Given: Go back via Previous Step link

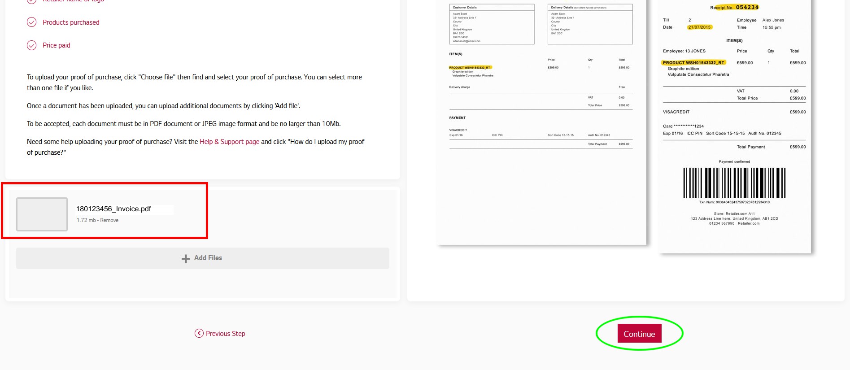Looking at the screenshot, I should coord(220,333).
